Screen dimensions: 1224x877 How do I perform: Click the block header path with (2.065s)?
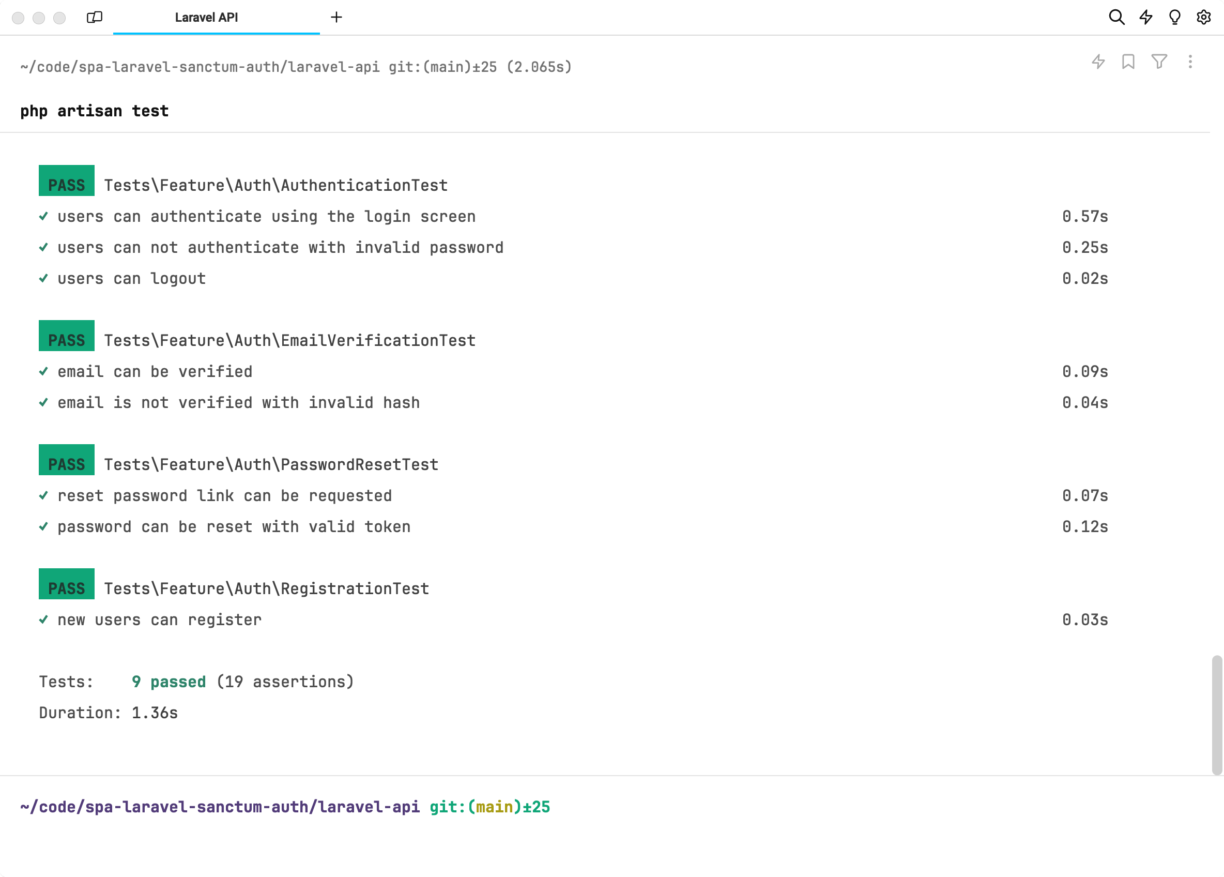(x=296, y=67)
